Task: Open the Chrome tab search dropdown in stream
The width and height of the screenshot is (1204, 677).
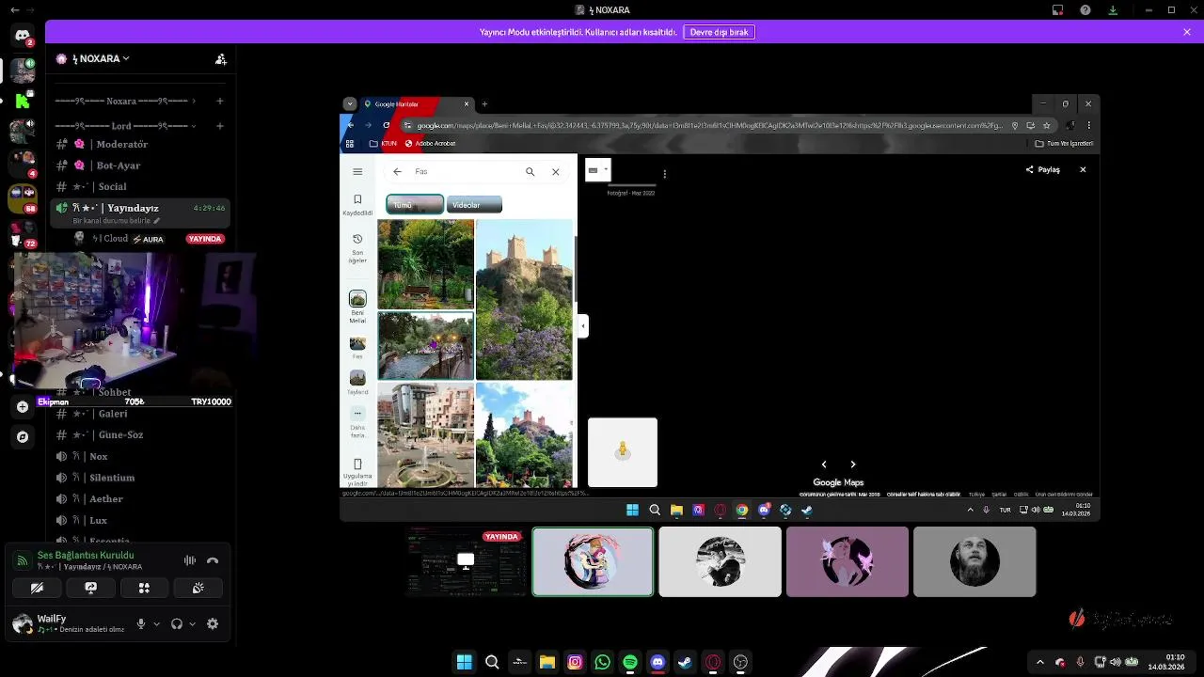Action: tap(350, 103)
